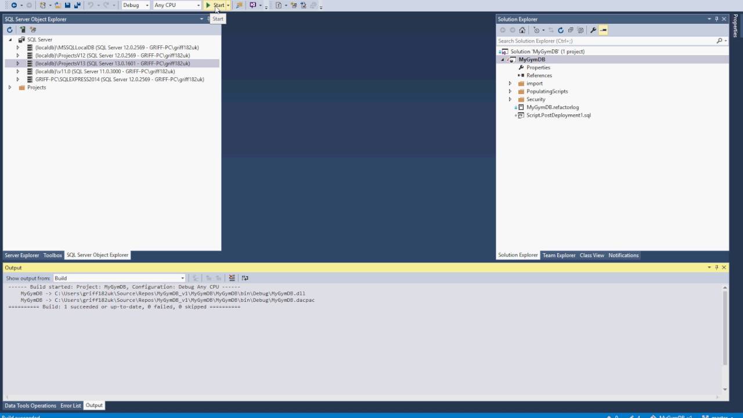The height and width of the screenshot is (418, 743).
Task: Click the Navigate Backward toolbar icon
Action: 14,5
